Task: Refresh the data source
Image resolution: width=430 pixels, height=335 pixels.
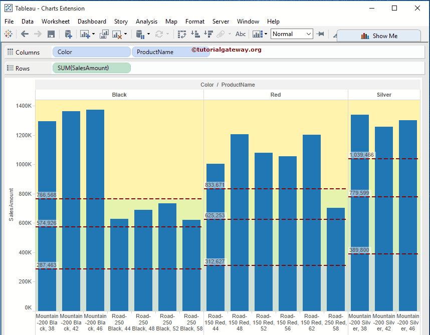Action: pos(159,35)
